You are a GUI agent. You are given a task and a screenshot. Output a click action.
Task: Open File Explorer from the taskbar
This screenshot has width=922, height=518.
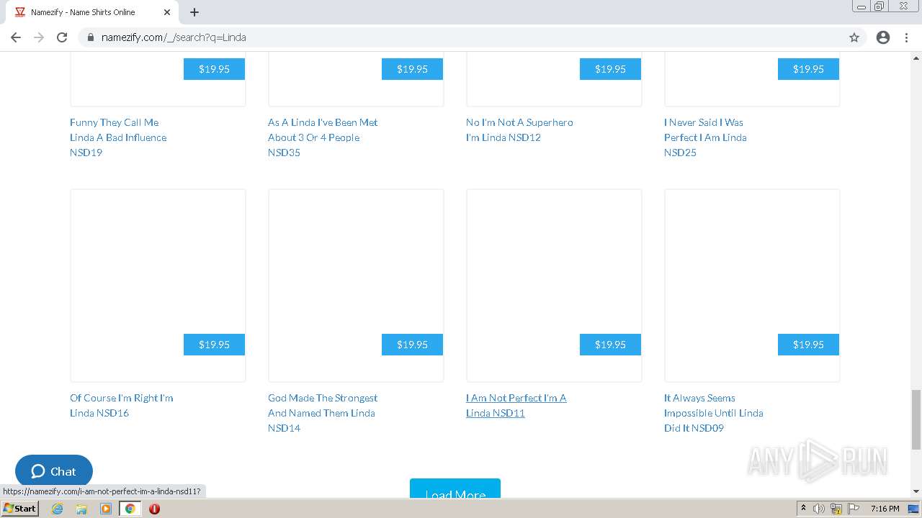tap(81, 509)
